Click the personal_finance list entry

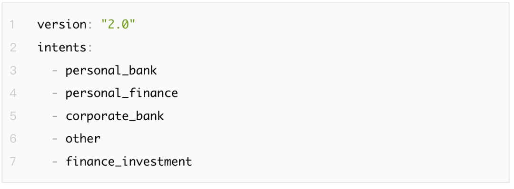[122, 94]
